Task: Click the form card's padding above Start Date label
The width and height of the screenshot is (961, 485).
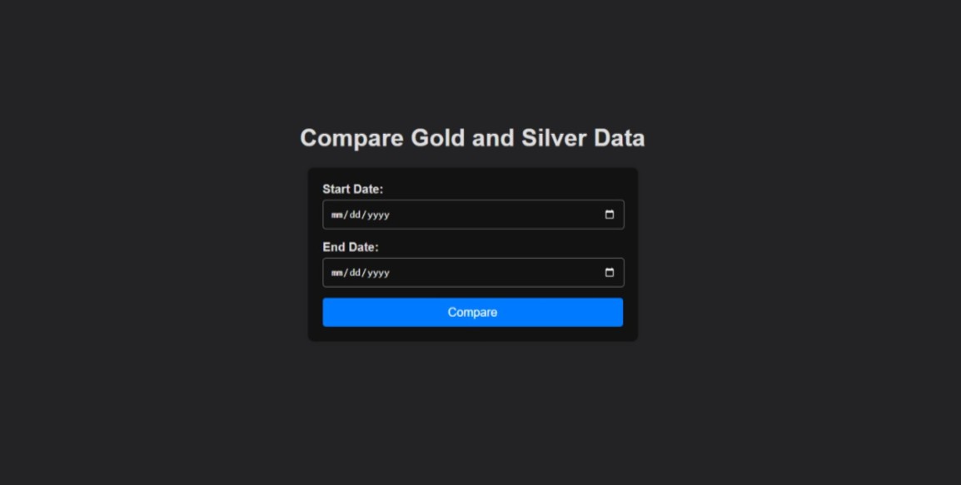Action: [x=472, y=175]
